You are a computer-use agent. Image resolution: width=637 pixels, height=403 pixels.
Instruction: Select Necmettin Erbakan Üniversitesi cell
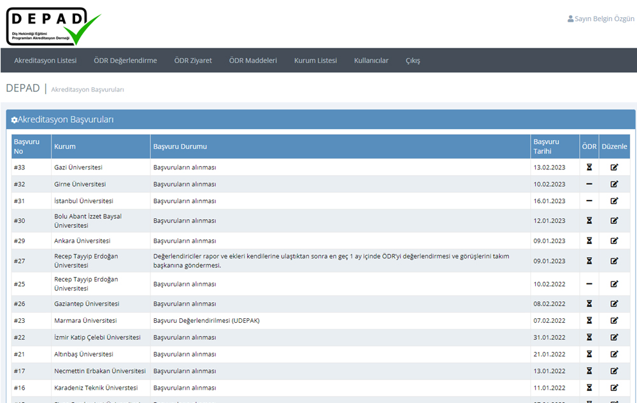coord(100,371)
